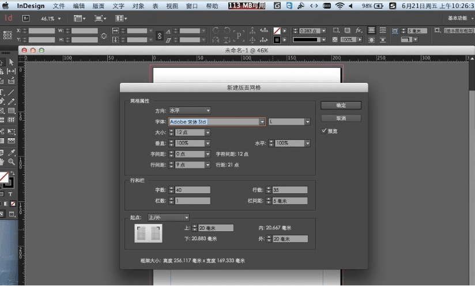Click the reference point locator grid
Screen dimensions: 475x286
click(7, 35)
